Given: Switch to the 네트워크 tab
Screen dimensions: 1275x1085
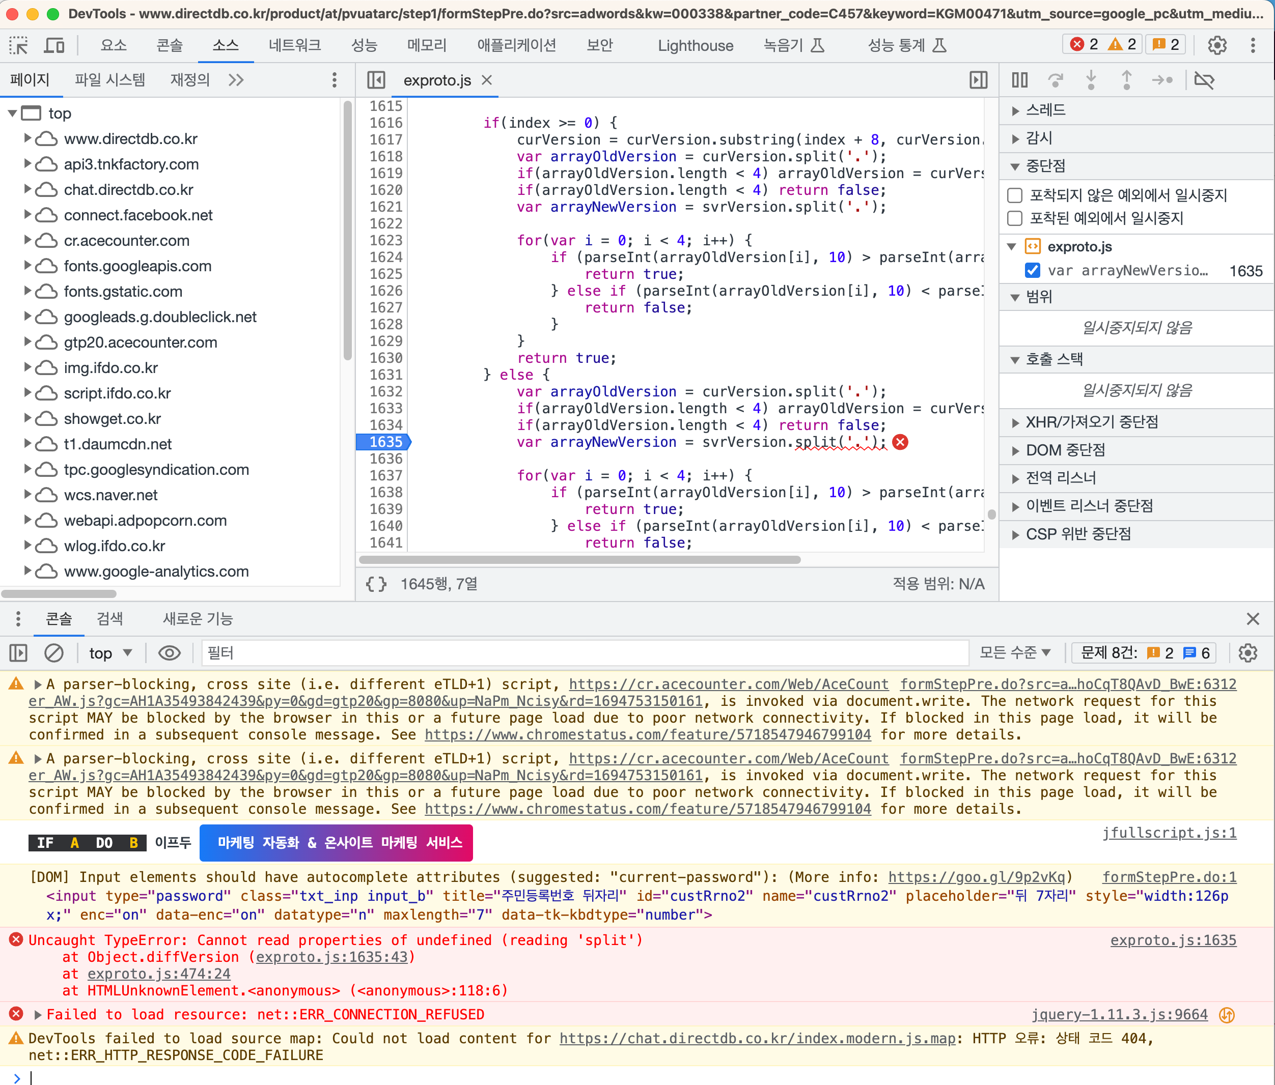Looking at the screenshot, I should tap(294, 45).
